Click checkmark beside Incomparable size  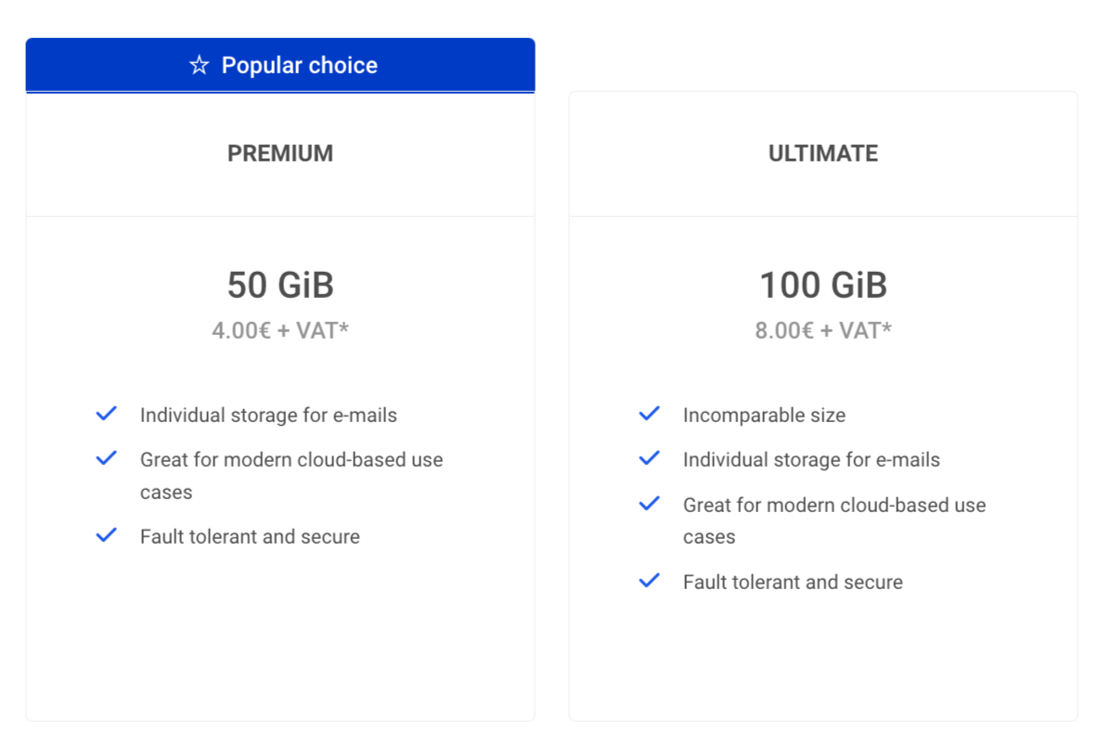coord(650,414)
